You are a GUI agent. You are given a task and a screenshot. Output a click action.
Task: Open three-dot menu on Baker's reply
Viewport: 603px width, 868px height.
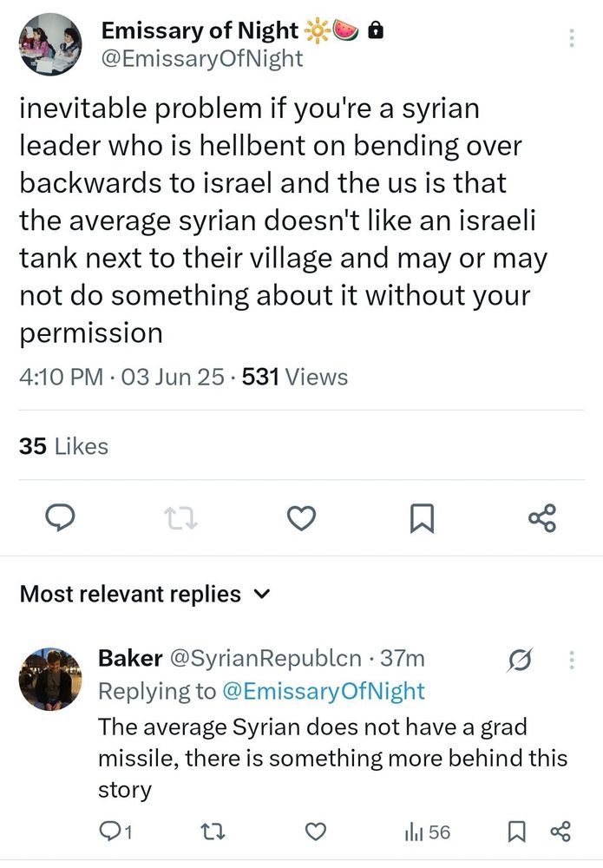pos(571,660)
